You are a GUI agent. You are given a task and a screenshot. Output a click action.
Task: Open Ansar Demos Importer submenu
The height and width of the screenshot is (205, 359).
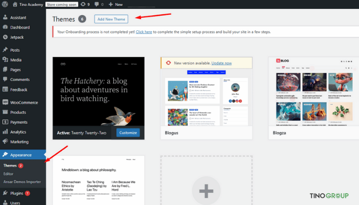point(22,182)
